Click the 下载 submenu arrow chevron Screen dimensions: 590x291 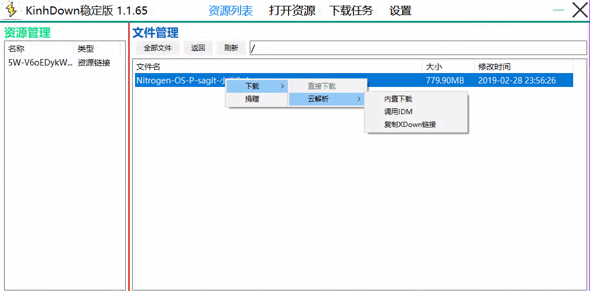[283, 86]
